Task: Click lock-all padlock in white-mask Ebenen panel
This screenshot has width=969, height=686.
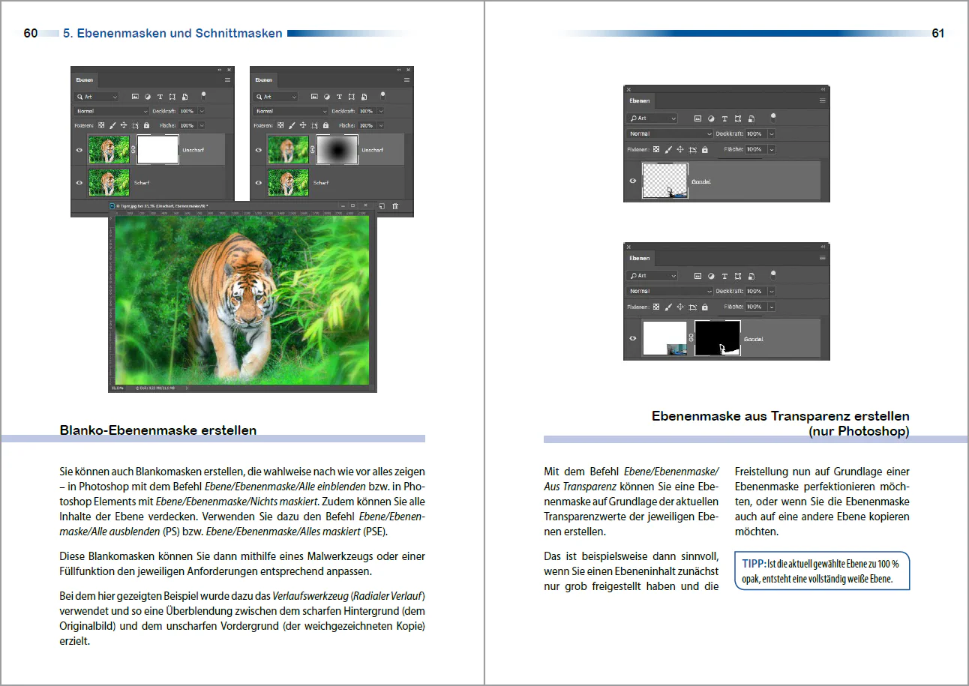Action: pyautogui.click(x=146, y=126)
